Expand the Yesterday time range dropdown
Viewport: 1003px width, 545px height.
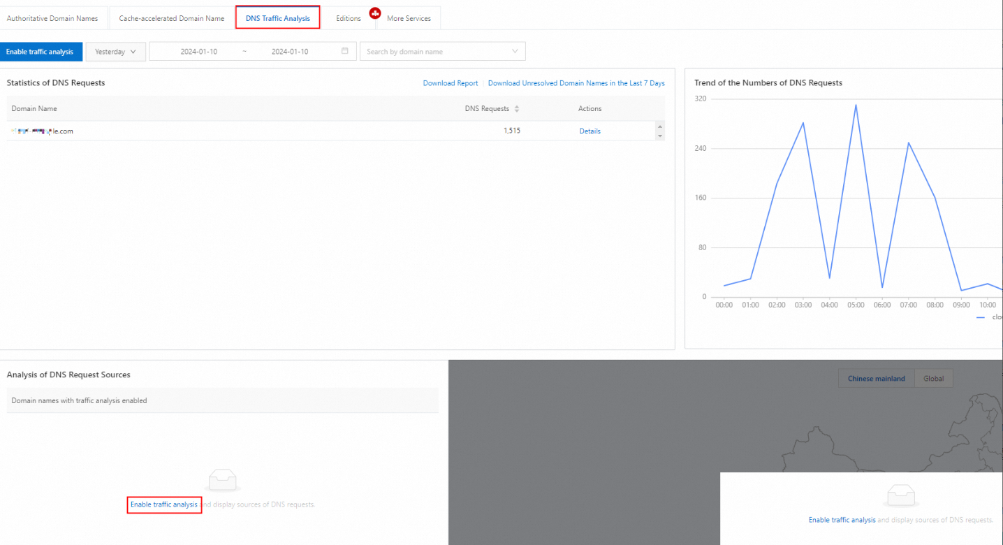click(x=116, y=52)
